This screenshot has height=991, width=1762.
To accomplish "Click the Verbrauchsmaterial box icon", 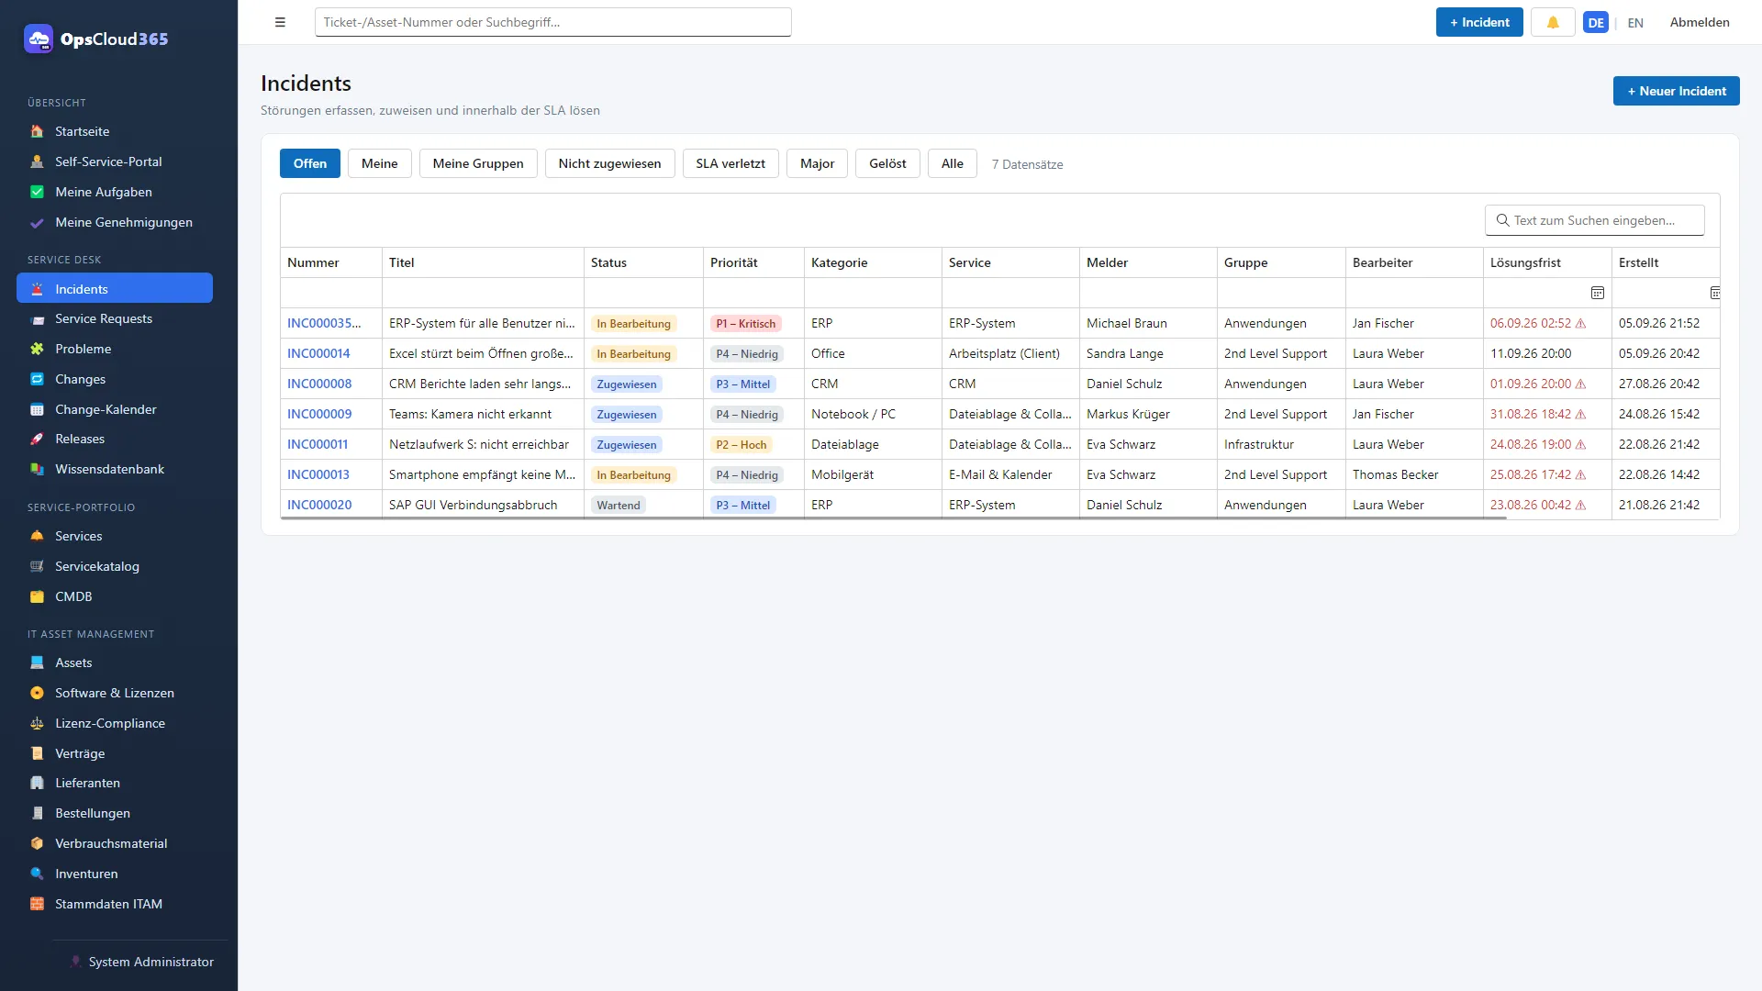I will (x=37, y=843).
